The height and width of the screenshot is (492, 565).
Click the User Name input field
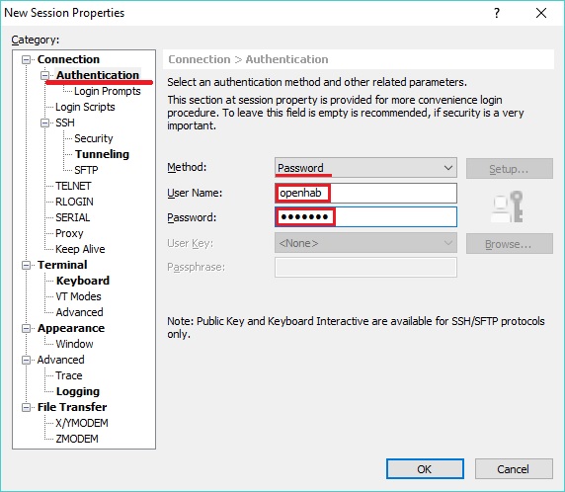[x=365, y=194]
